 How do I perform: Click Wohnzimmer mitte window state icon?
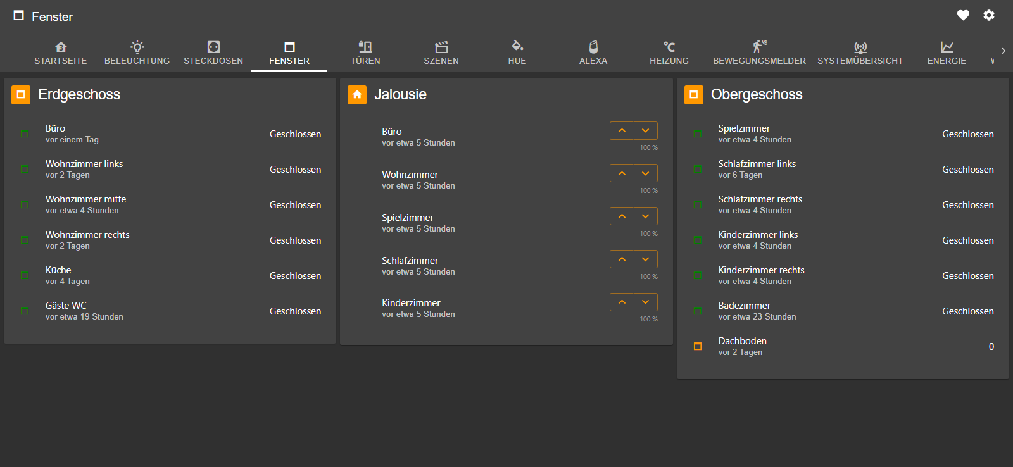25,205
